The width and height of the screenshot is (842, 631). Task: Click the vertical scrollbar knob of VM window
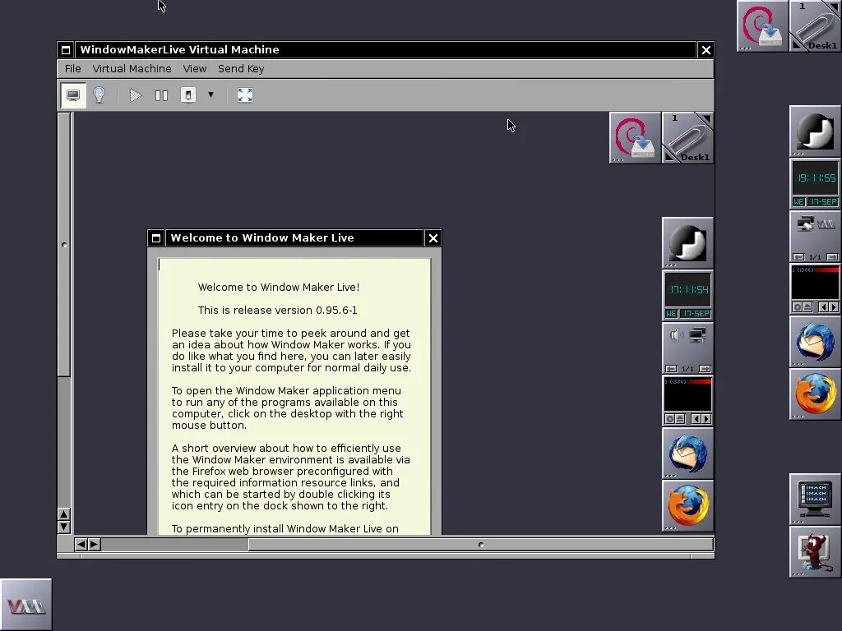[64, 245]
